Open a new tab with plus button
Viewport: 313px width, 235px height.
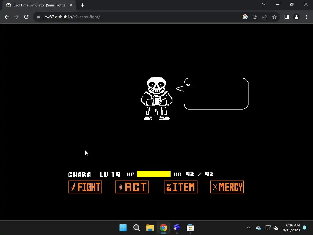point(83,5)
